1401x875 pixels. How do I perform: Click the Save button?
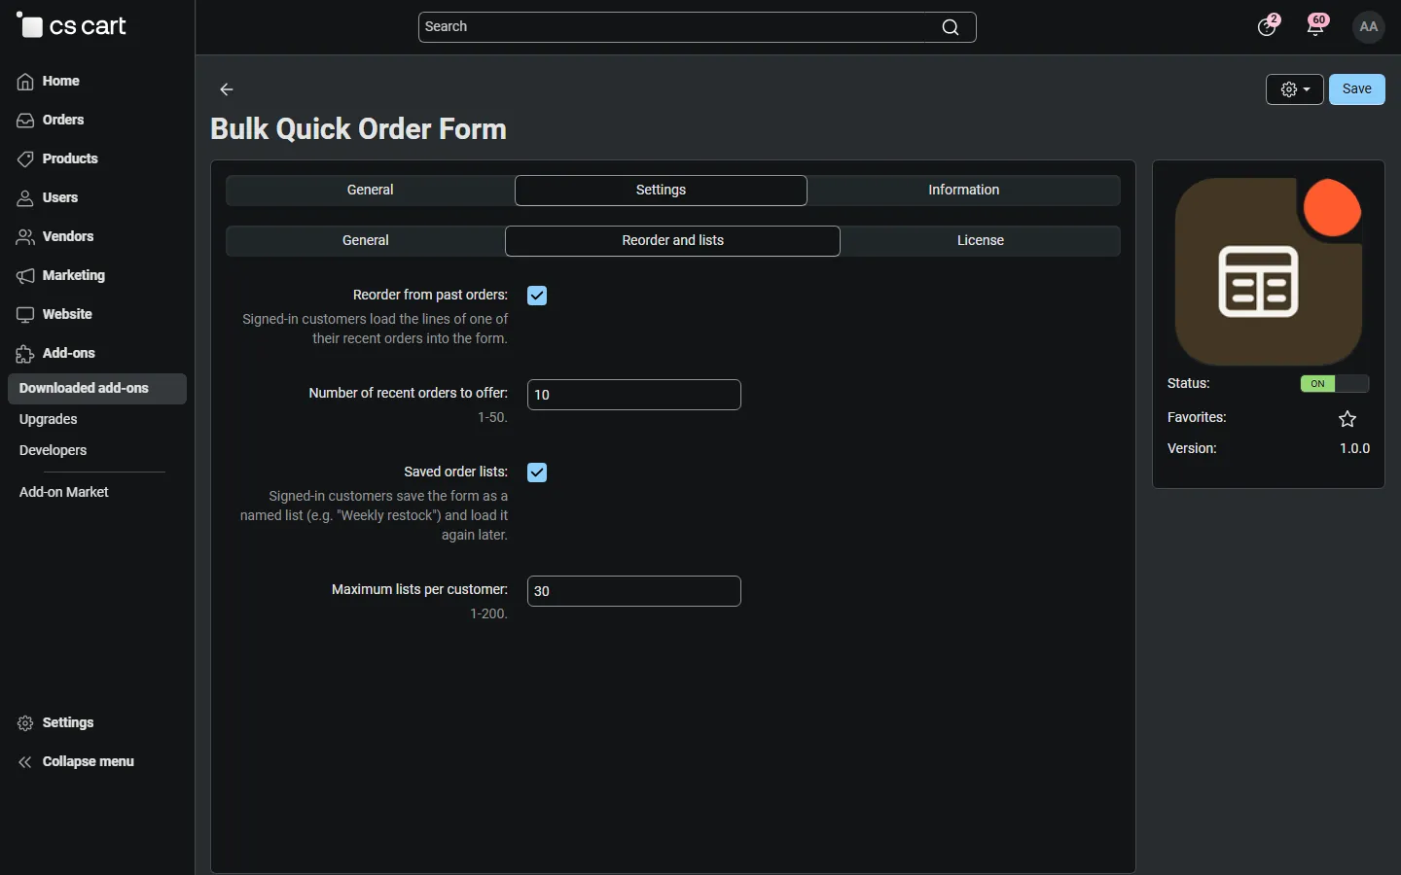click(1357, 89)
